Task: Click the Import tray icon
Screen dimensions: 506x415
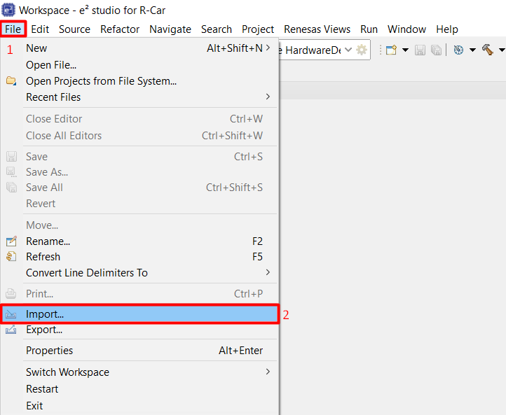Action: (11, 314)
